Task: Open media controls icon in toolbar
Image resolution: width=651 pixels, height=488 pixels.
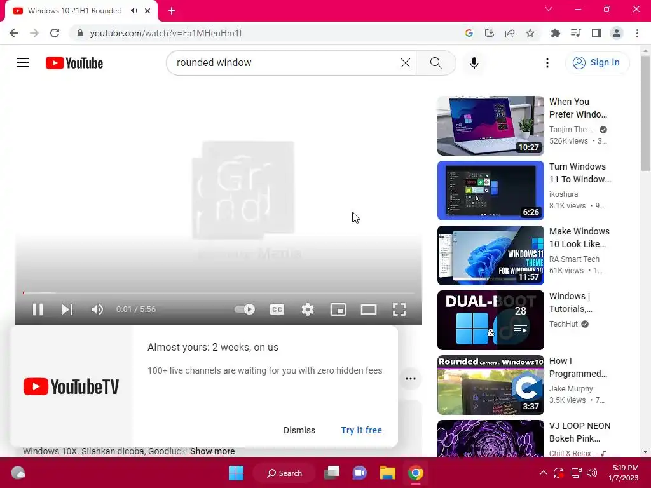Action: [575, 33]
